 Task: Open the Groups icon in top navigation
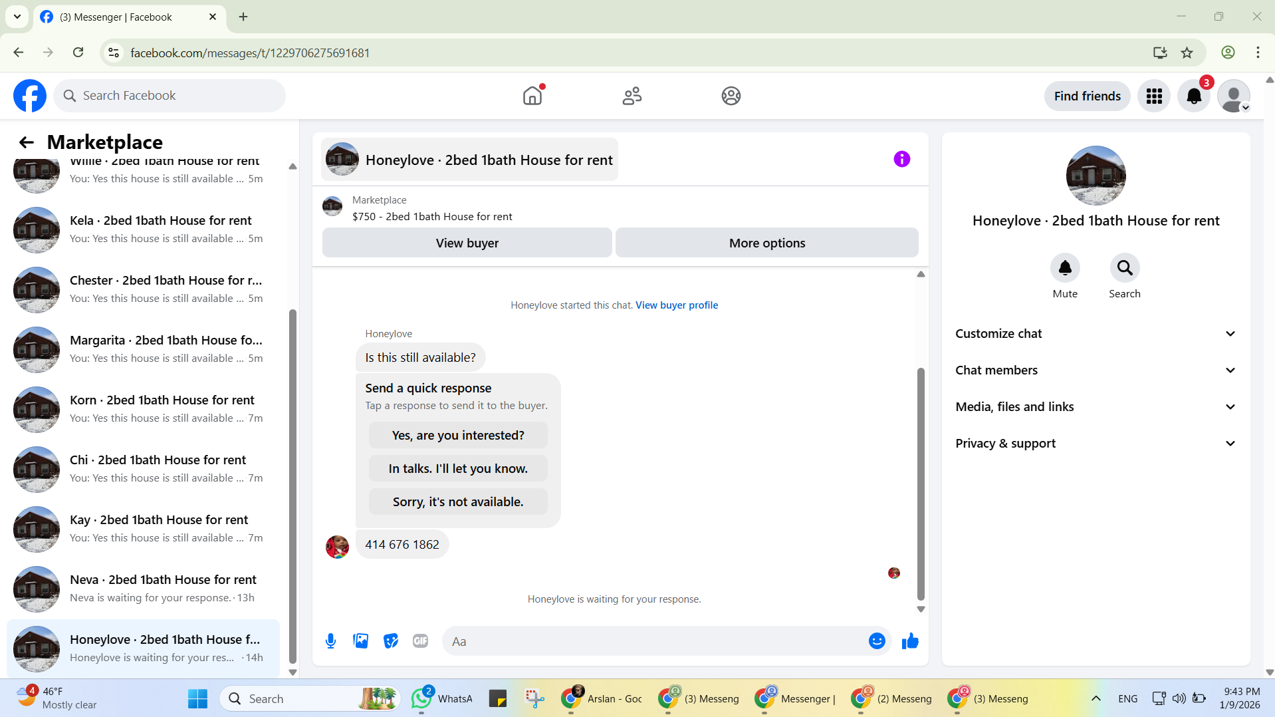[731, 96]
